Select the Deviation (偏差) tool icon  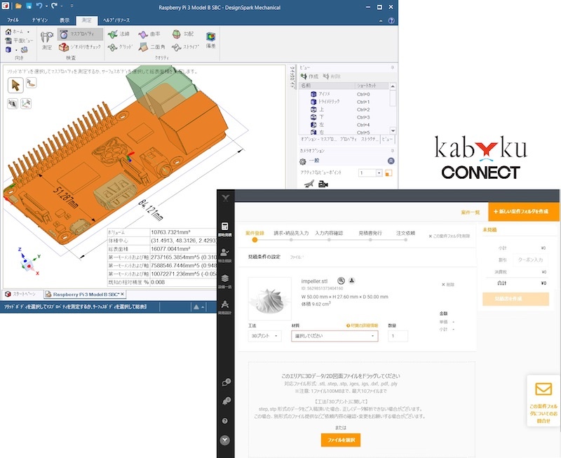[210, 39]
